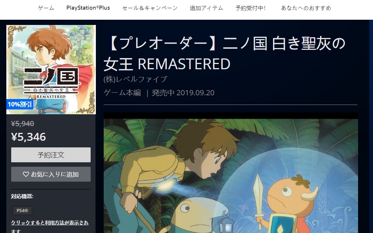Click the original price ¥5,940
Viewport: 373px width, 233px height.
[23, 124]
